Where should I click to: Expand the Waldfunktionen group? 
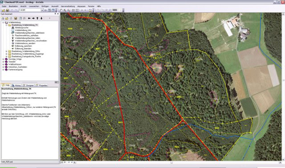tap(3, 64)
